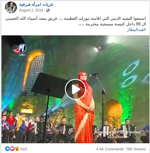Viewport: 150px width, 153px height.
Task: Play the video with center play button
Action: point(75,89)
